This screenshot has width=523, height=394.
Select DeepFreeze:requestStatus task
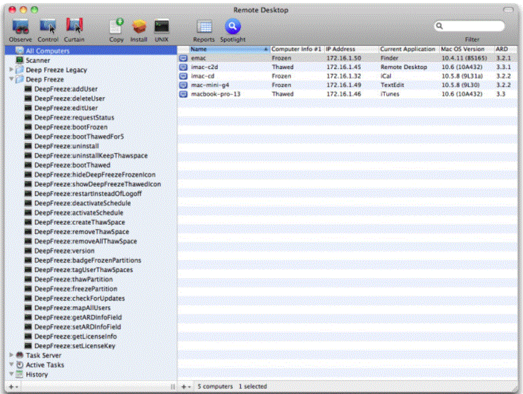point(74,118)
